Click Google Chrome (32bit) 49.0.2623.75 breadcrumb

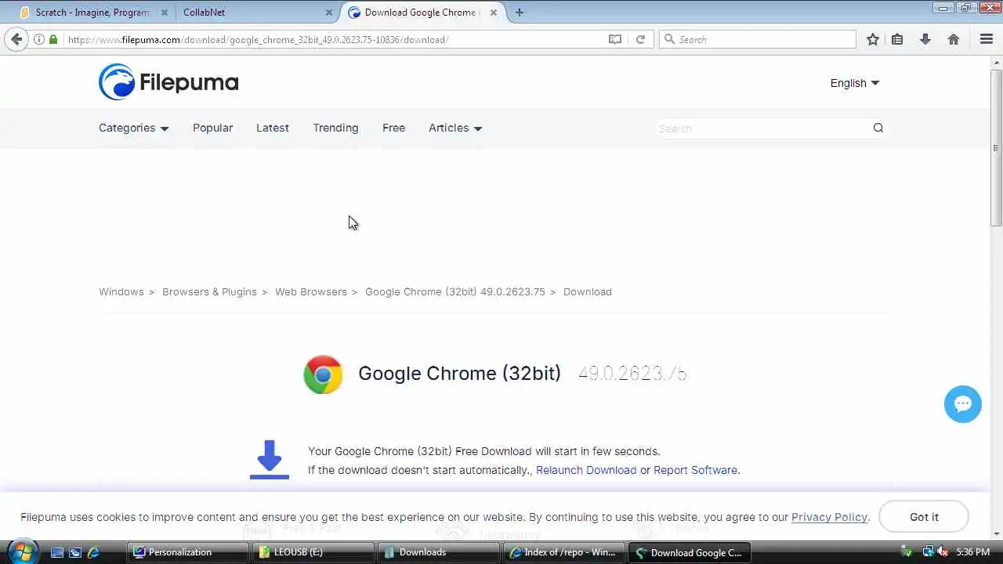click(x=455, y=291)
